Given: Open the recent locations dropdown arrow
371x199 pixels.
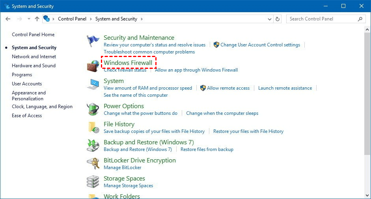Looking at the screenshot, I should (x=29, y=19).
